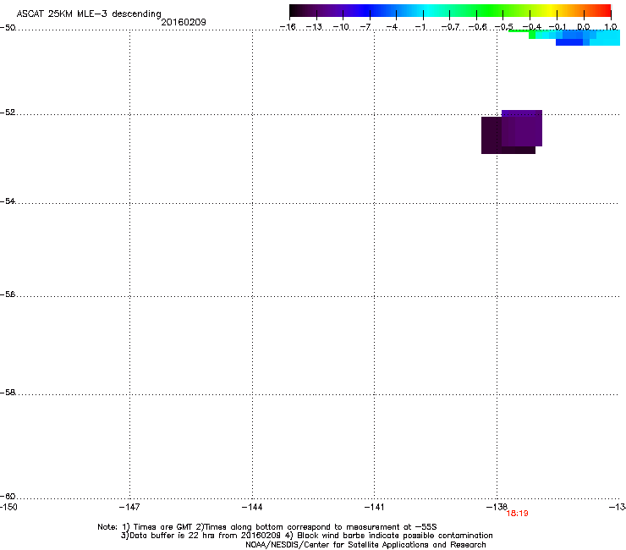Click the -147 longitude axis label
Viewport: 626px width, 550px height.
click(x=129, y=507)
